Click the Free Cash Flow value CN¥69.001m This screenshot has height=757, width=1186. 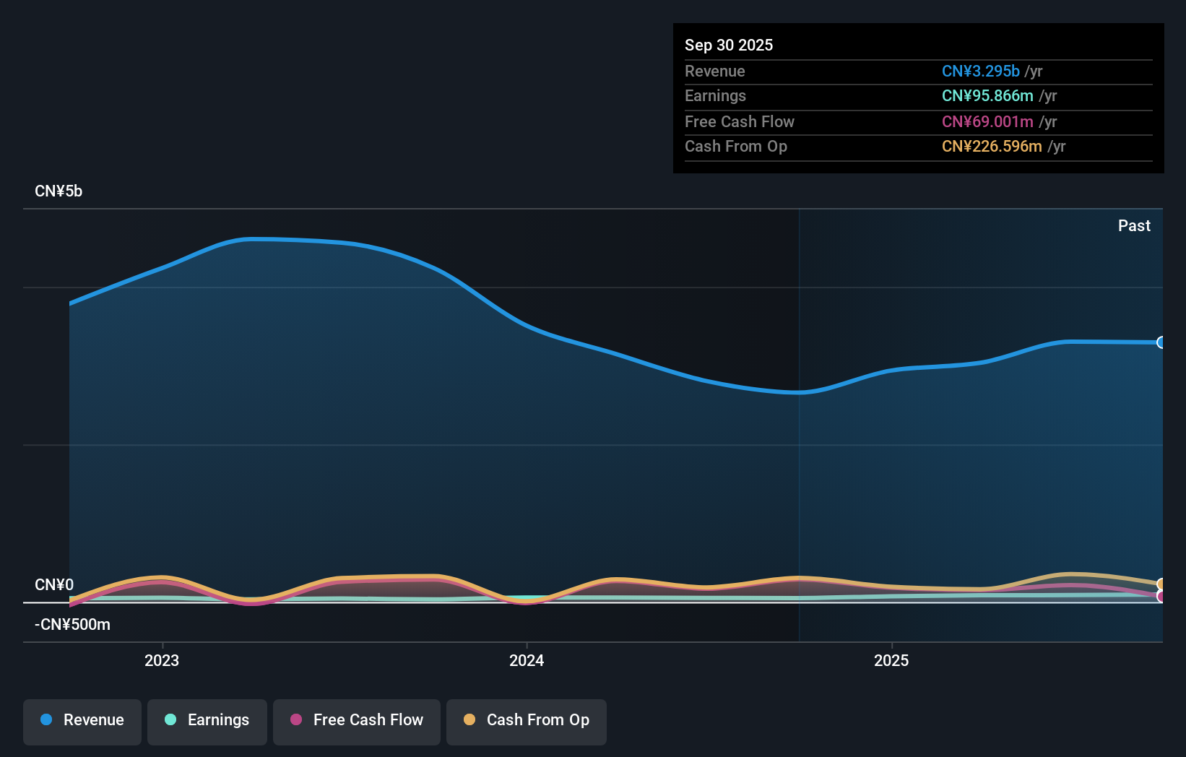pyautogui.click(x=987, y=122)
